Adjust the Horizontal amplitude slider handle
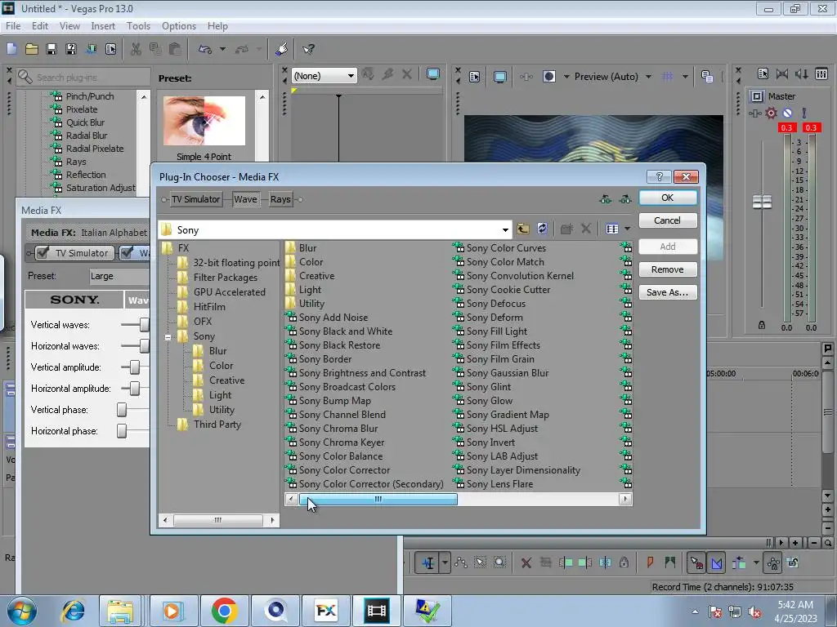 [x=135, y=389]
